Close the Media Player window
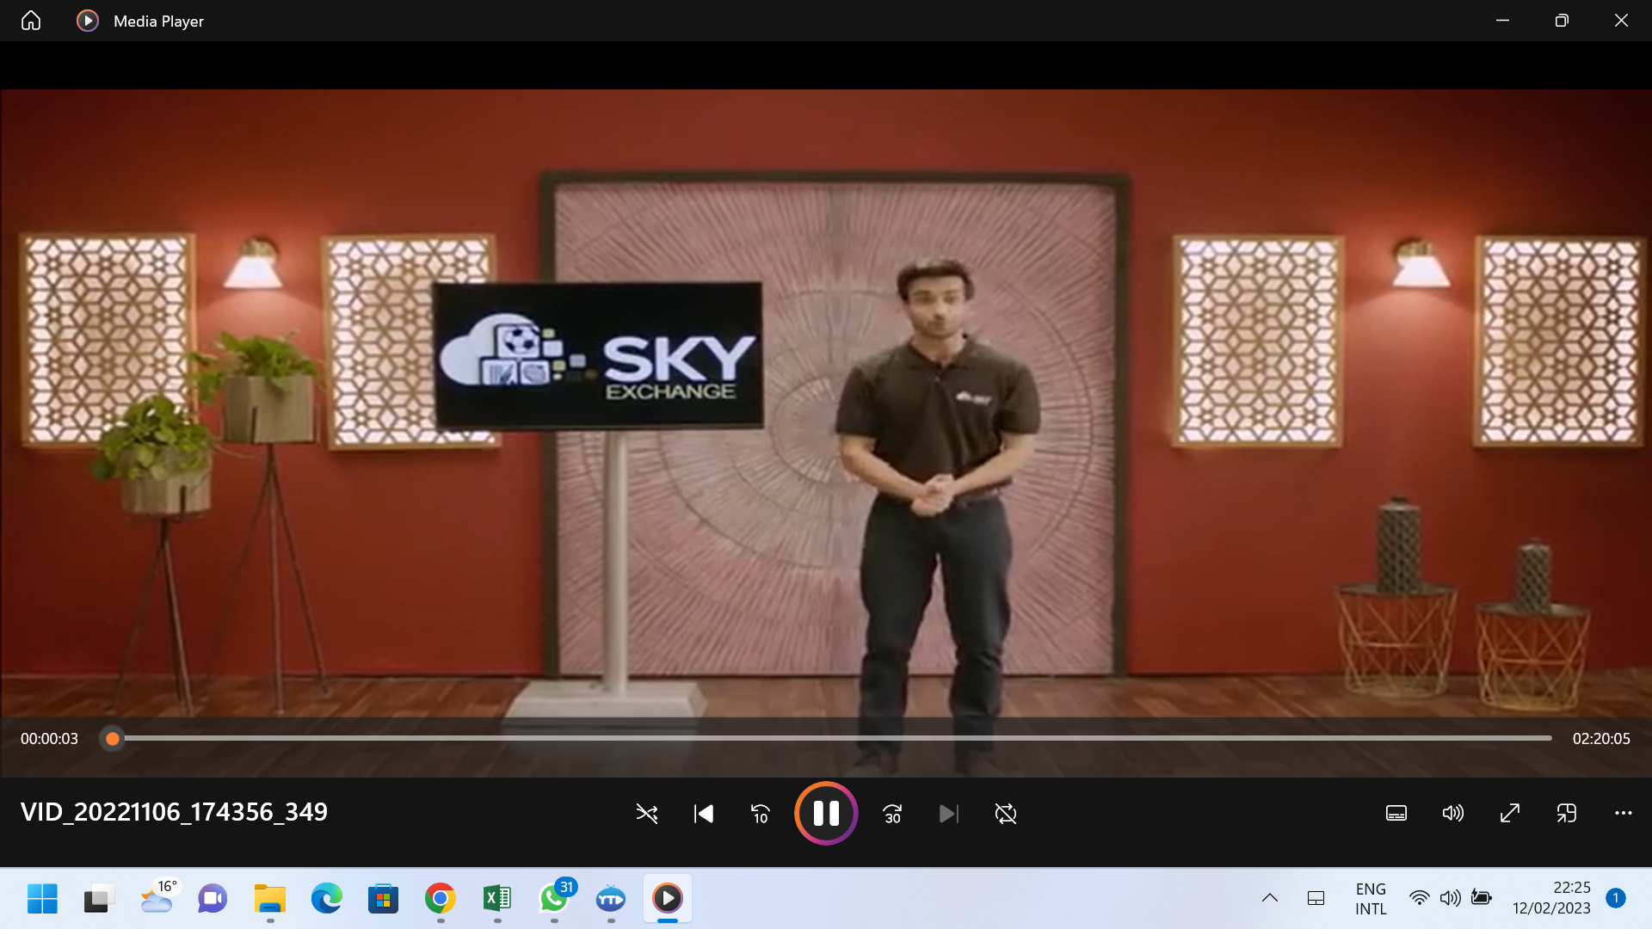The height and width of the screenshot is (929, 1652). (1621, 21)
